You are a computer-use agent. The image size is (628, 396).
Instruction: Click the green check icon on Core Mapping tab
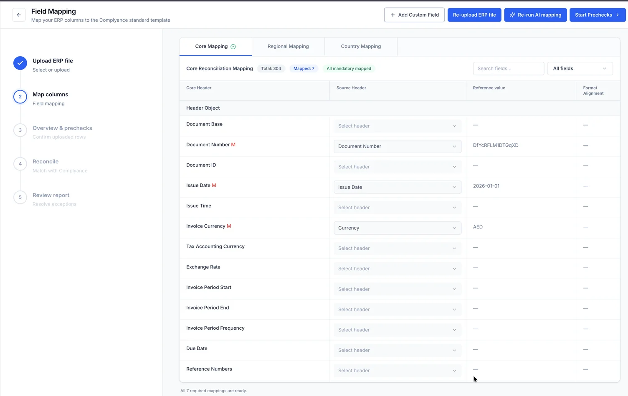coord(233,47)
